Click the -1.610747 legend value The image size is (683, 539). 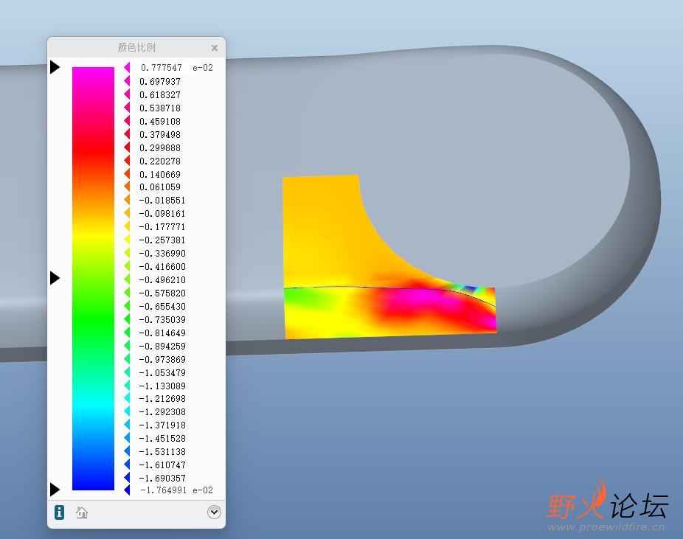[x=162, y=465]
